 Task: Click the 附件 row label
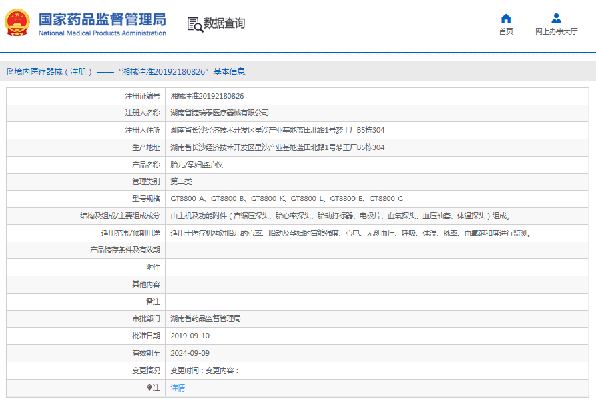(x=153, y=267)
